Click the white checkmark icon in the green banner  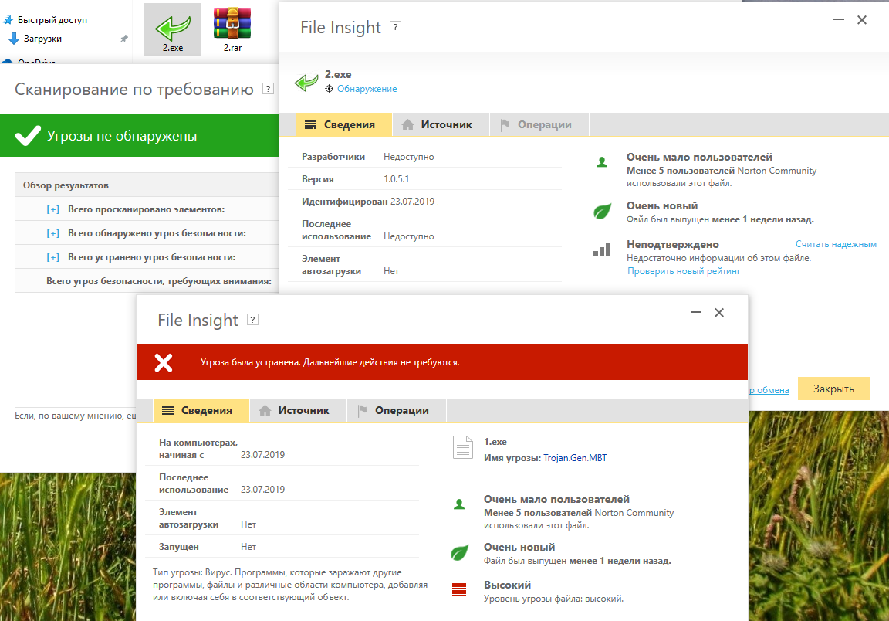[x=27, y=135]
